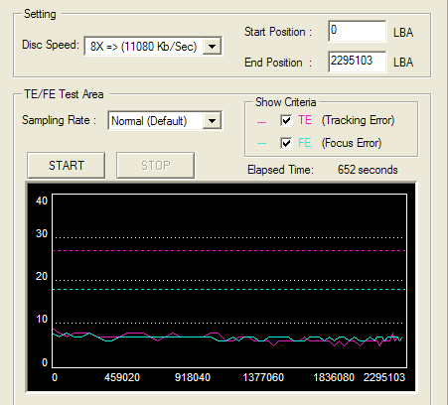Click the magenta TE legend dash

coord(261,122)
